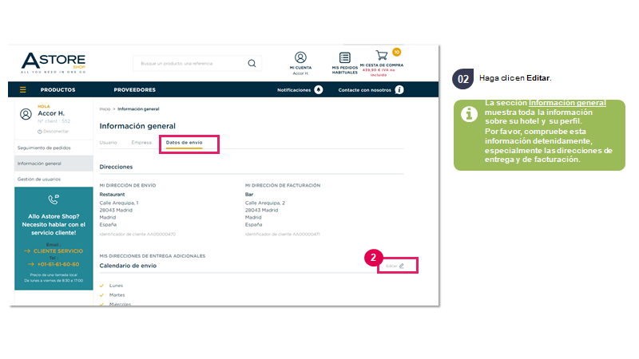
Task: Click the pencil icon beside Editar
Action: coord(402,266)
